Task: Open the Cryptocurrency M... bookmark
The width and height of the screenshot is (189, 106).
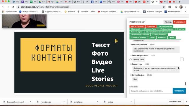Action: 52,12
